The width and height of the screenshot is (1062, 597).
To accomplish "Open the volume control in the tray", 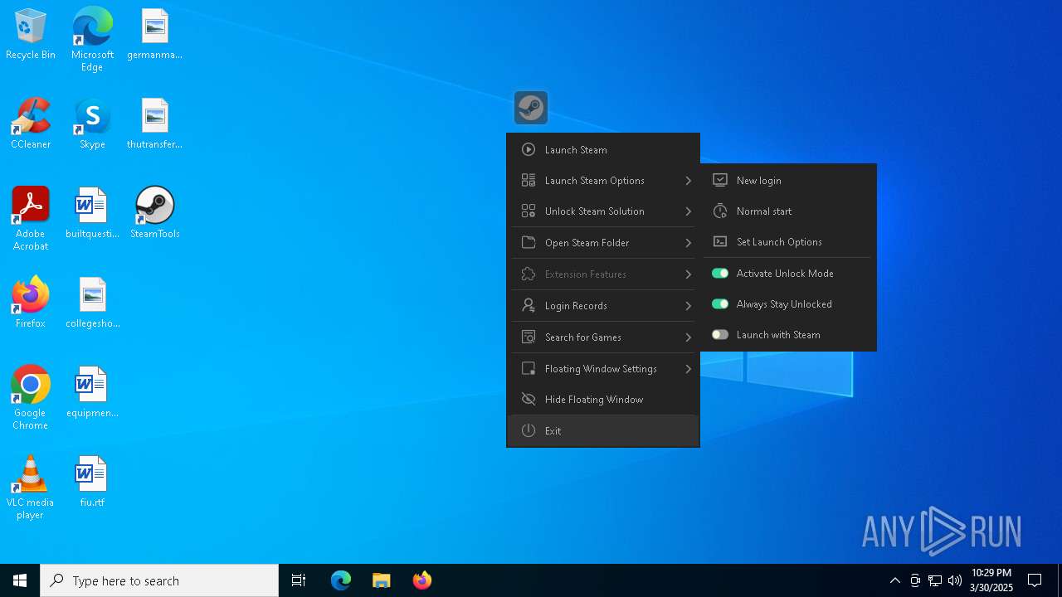I will pyautogui.click(x=955, y=580).
